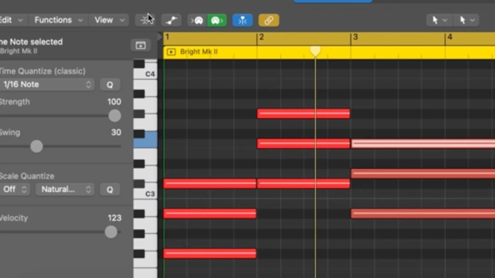The height and width of the screenshot is (278, 495).
Task: Open the Functions menu
Action: (59, 20)
